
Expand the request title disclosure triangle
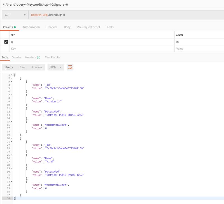tap(3, 4)
